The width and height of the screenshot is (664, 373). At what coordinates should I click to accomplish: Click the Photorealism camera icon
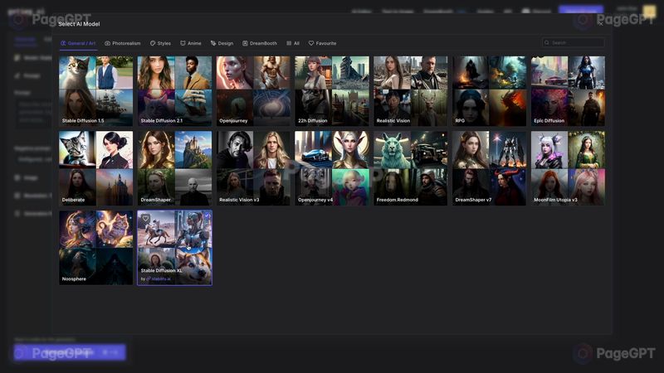coord(108,43)
